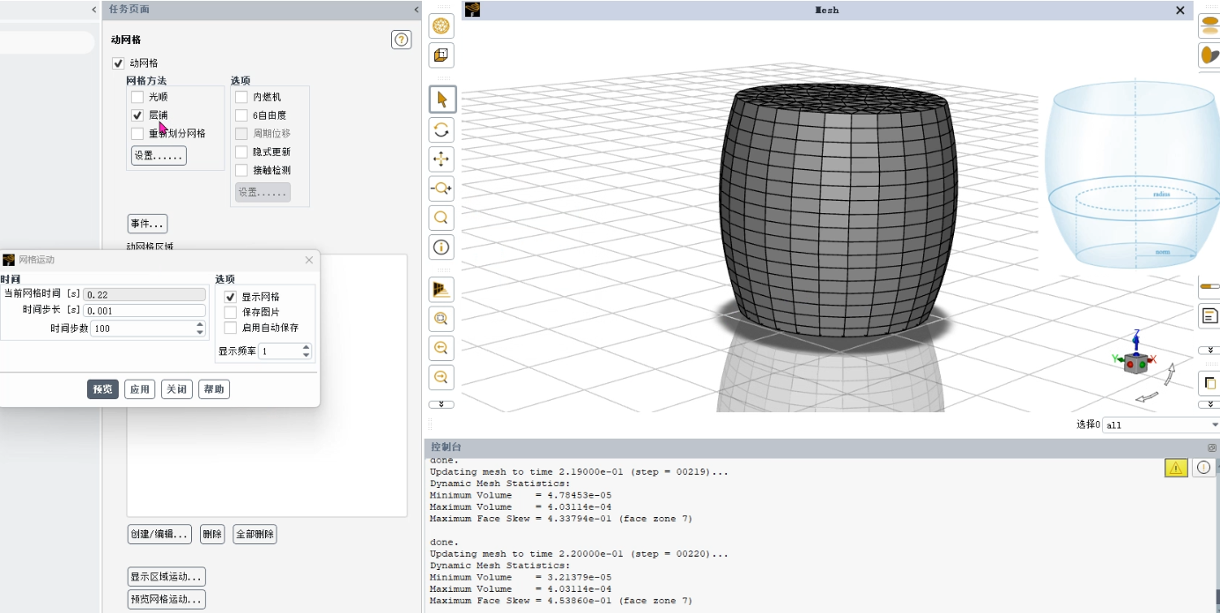
Task: Click the lower curved rotate arrow near triad
Action: coord(1146,397)
